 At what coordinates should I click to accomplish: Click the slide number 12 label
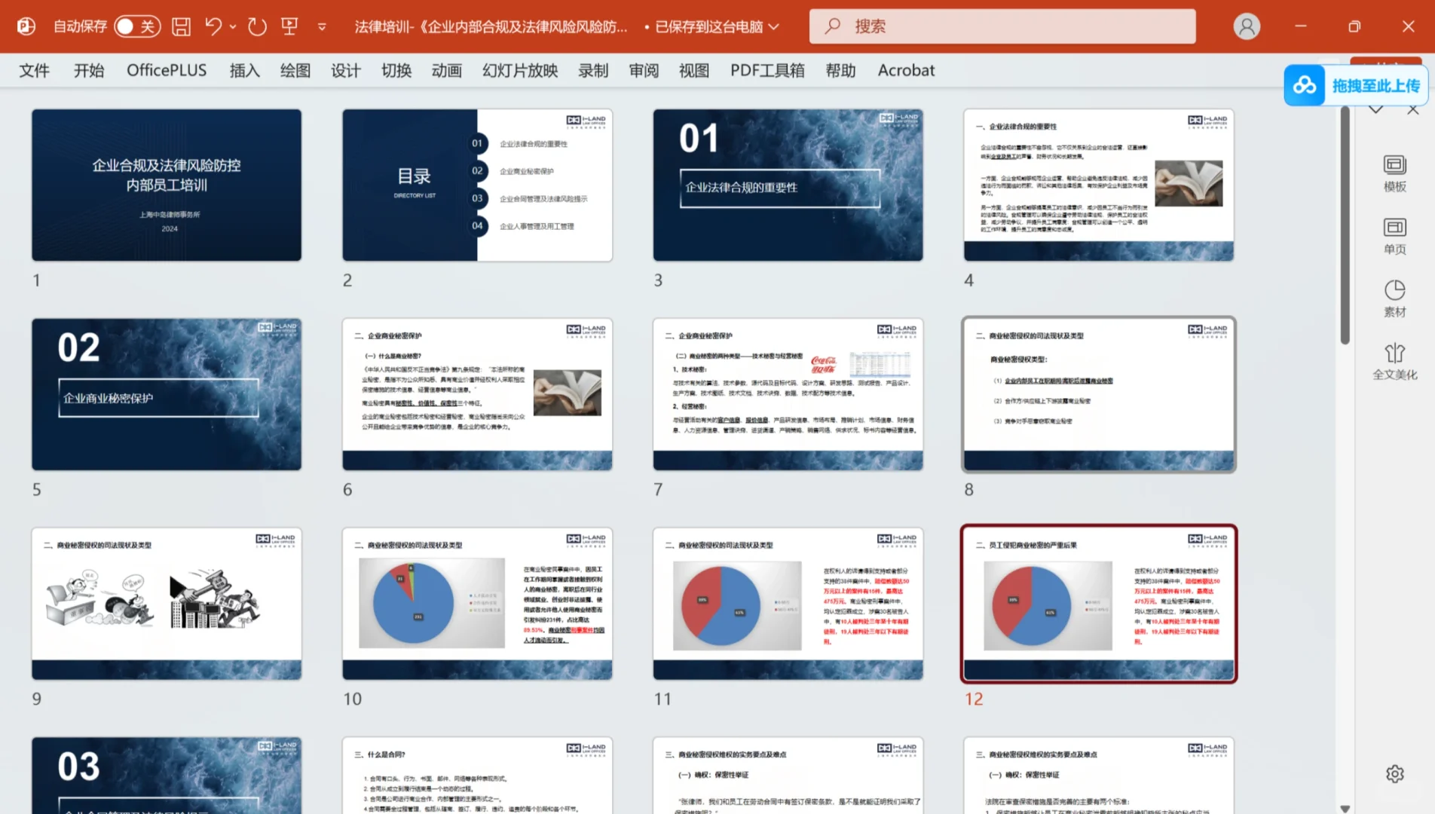(x=974, y=699)
